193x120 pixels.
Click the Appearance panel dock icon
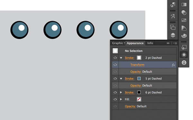184,55
